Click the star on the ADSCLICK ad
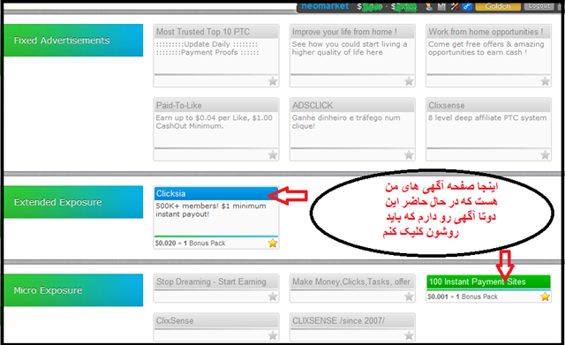Image resolution: width=565 pixels, height=345 pixels. (x=409, y=155)
